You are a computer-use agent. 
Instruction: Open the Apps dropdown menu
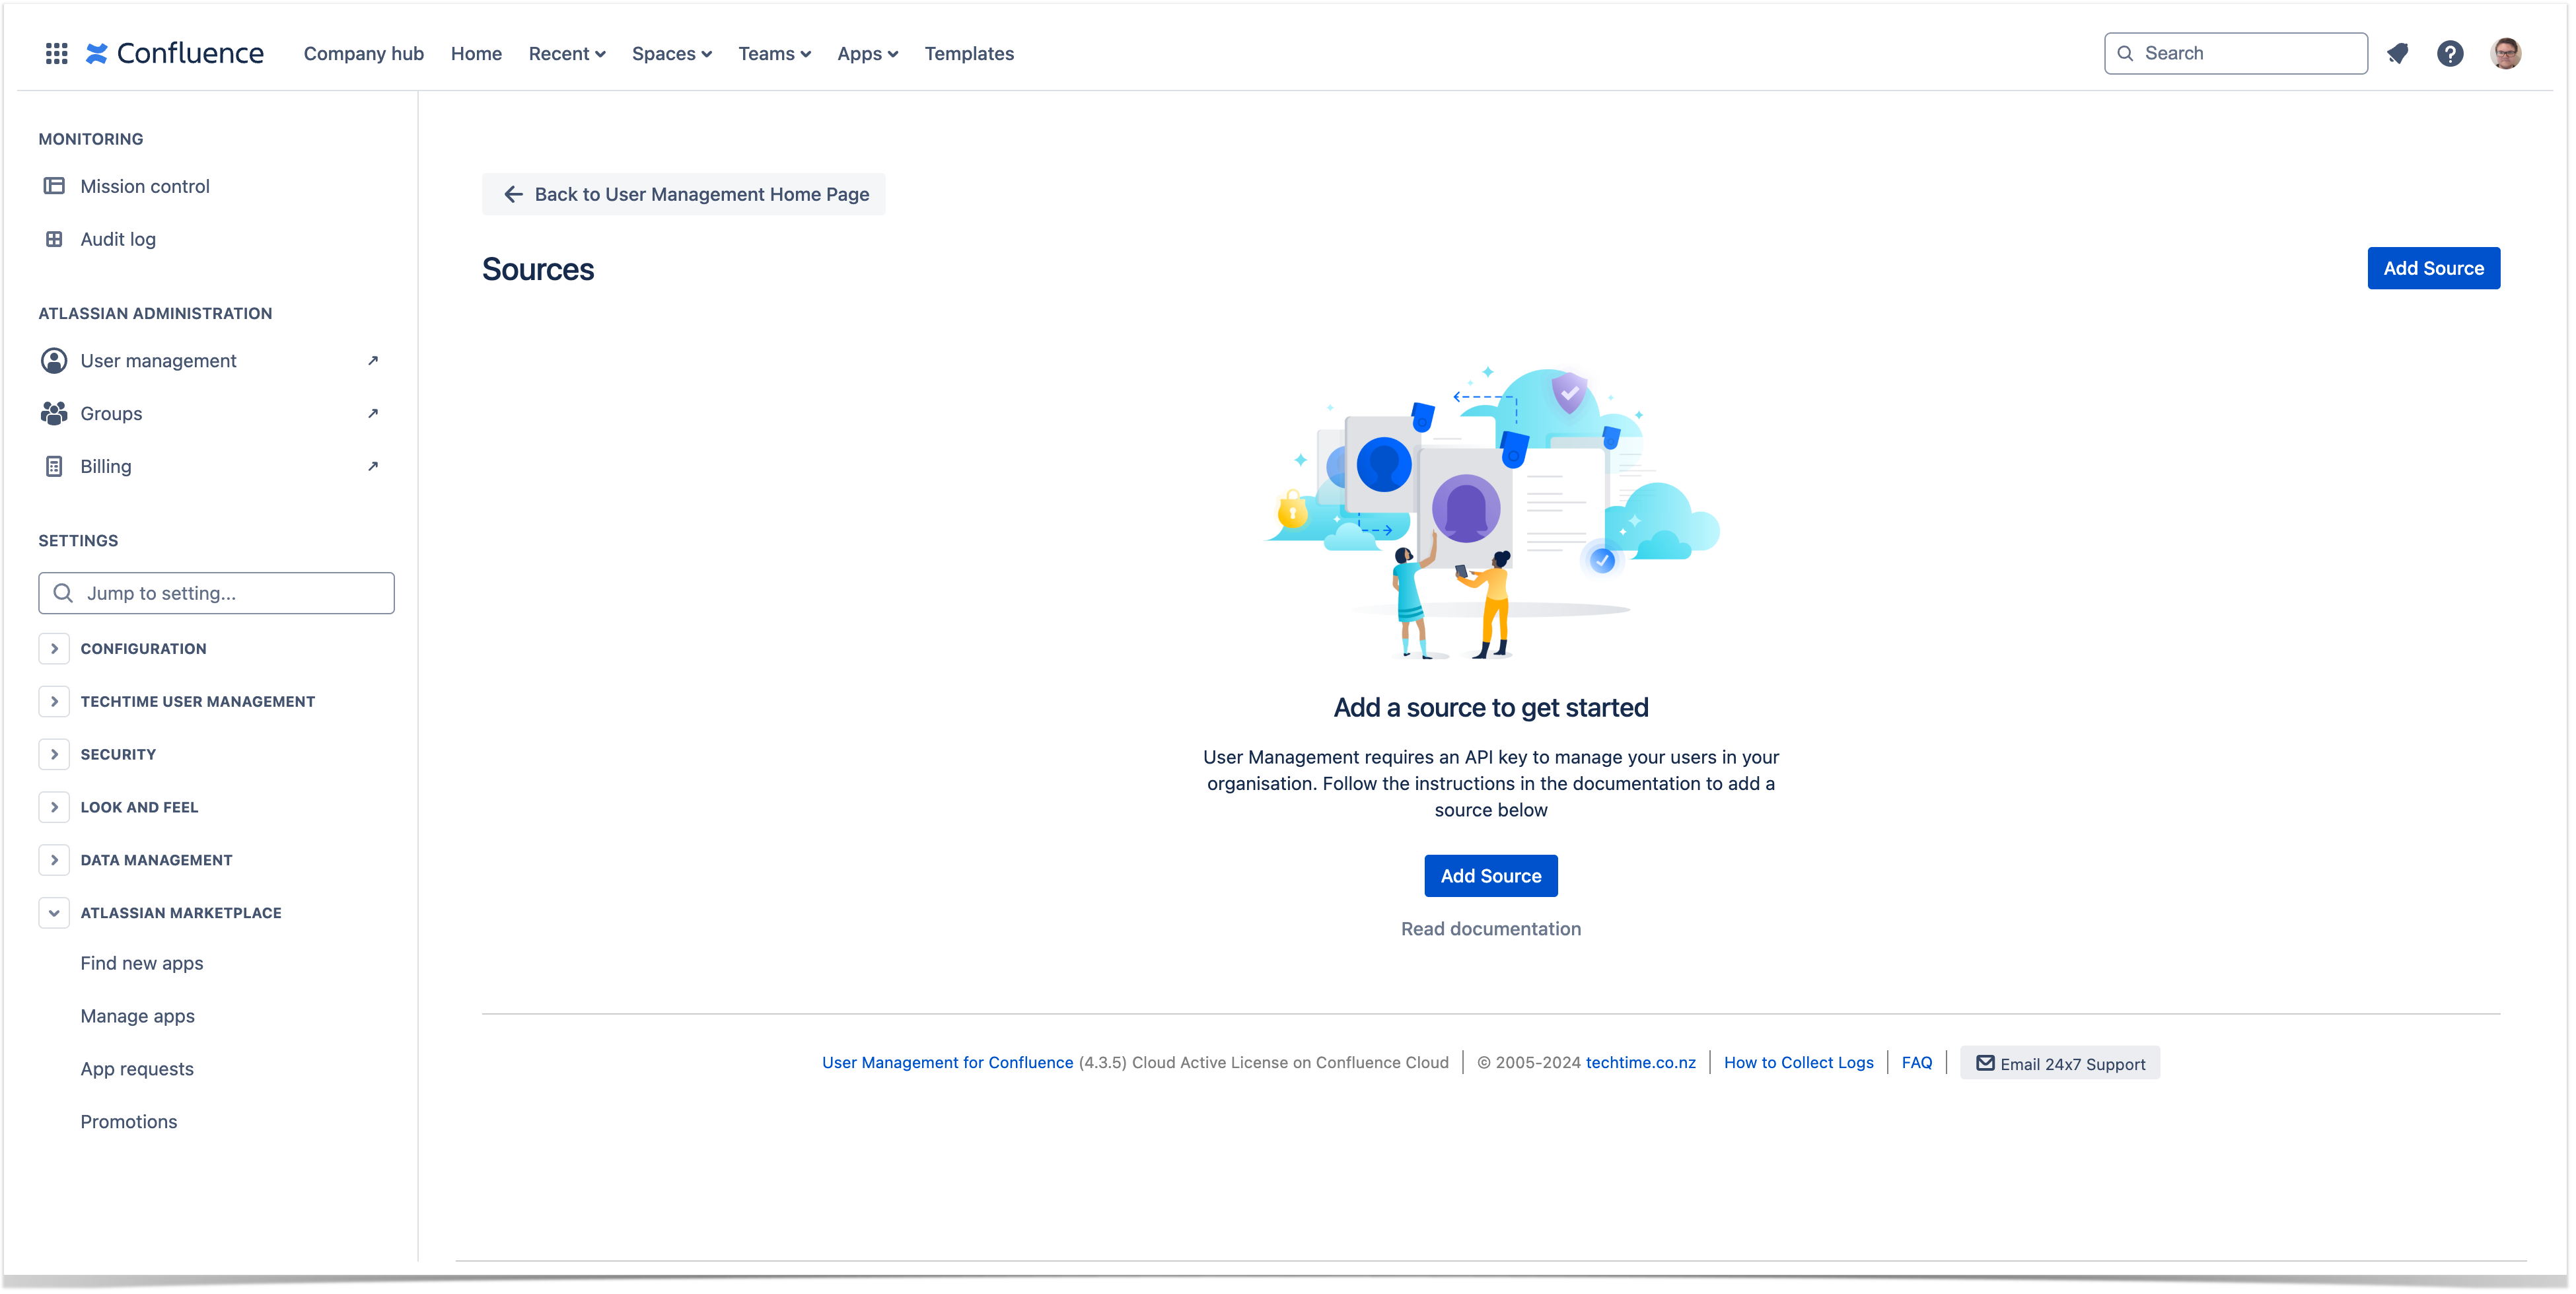point(867,53)
